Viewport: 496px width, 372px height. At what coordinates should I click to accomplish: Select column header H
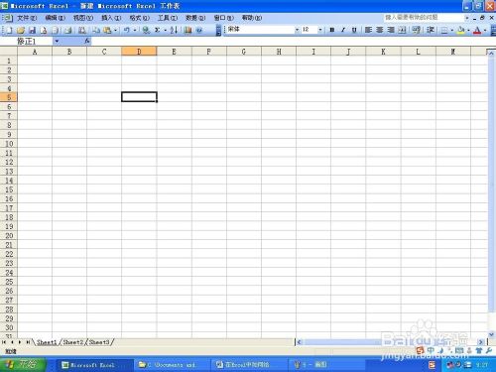click(279, 52)
